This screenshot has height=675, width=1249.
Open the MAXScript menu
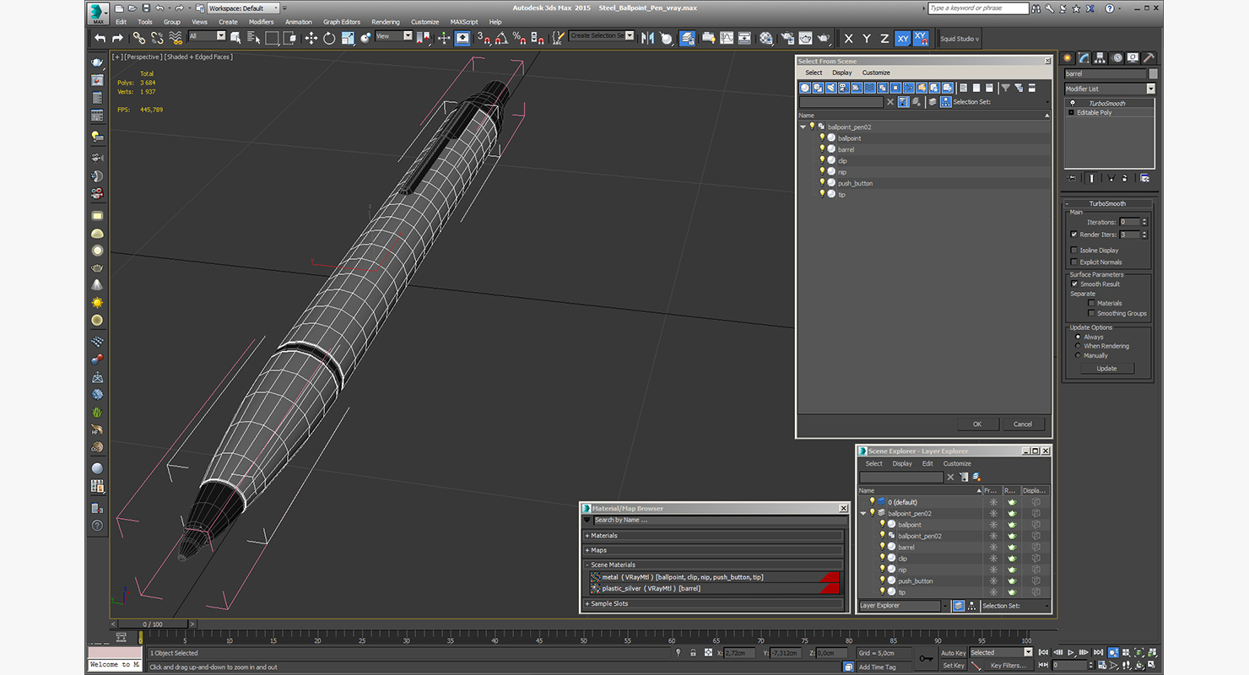click(464, 22)
